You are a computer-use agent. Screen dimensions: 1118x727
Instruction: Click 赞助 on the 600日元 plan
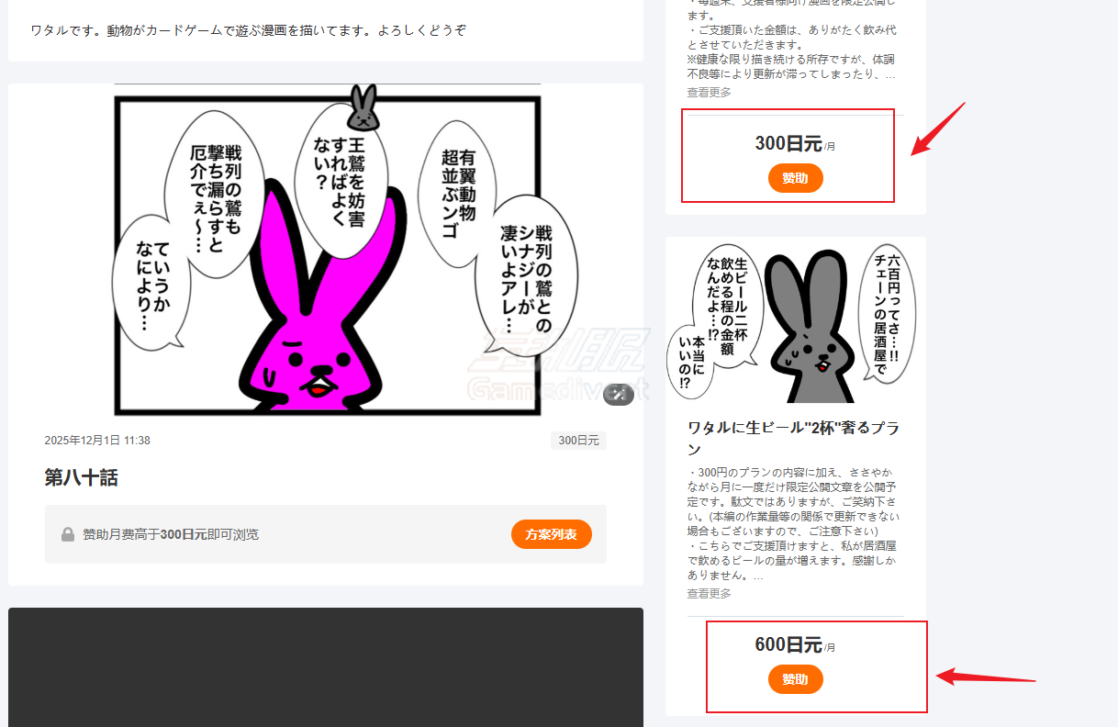(x=795, y=679)
